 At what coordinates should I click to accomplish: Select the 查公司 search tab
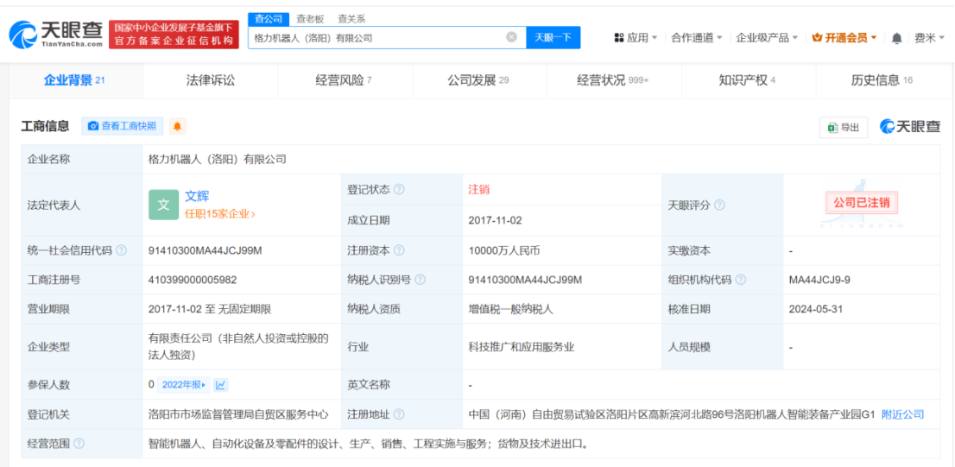tap(268, 19)
